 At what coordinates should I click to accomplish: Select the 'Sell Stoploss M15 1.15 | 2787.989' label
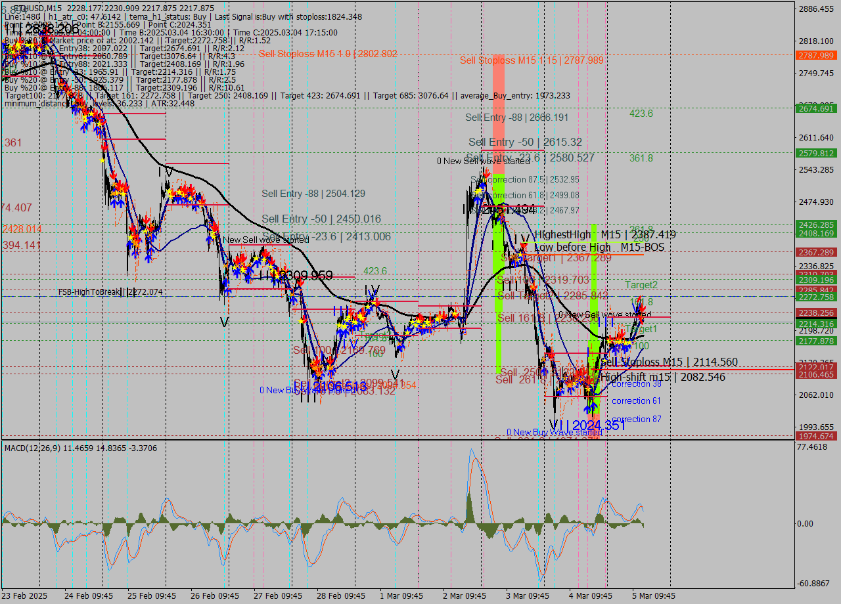[531, 60]
